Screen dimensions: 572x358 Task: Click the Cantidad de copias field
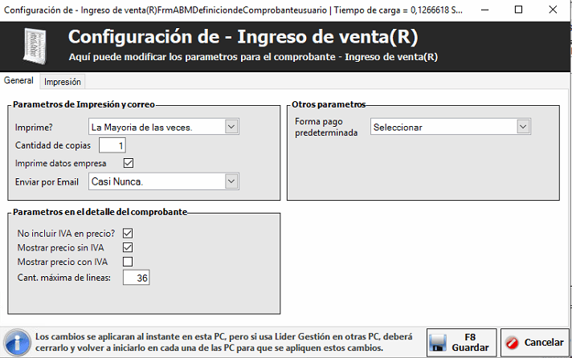point(112,145)
